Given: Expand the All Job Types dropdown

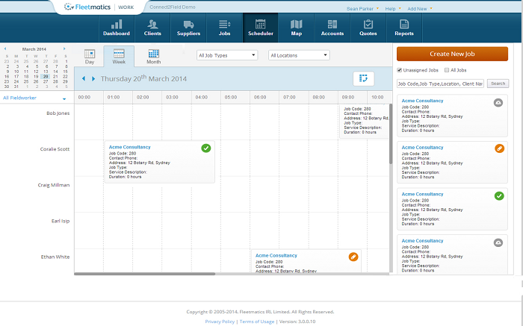Looking at the screenshot, I should (226, 55).
